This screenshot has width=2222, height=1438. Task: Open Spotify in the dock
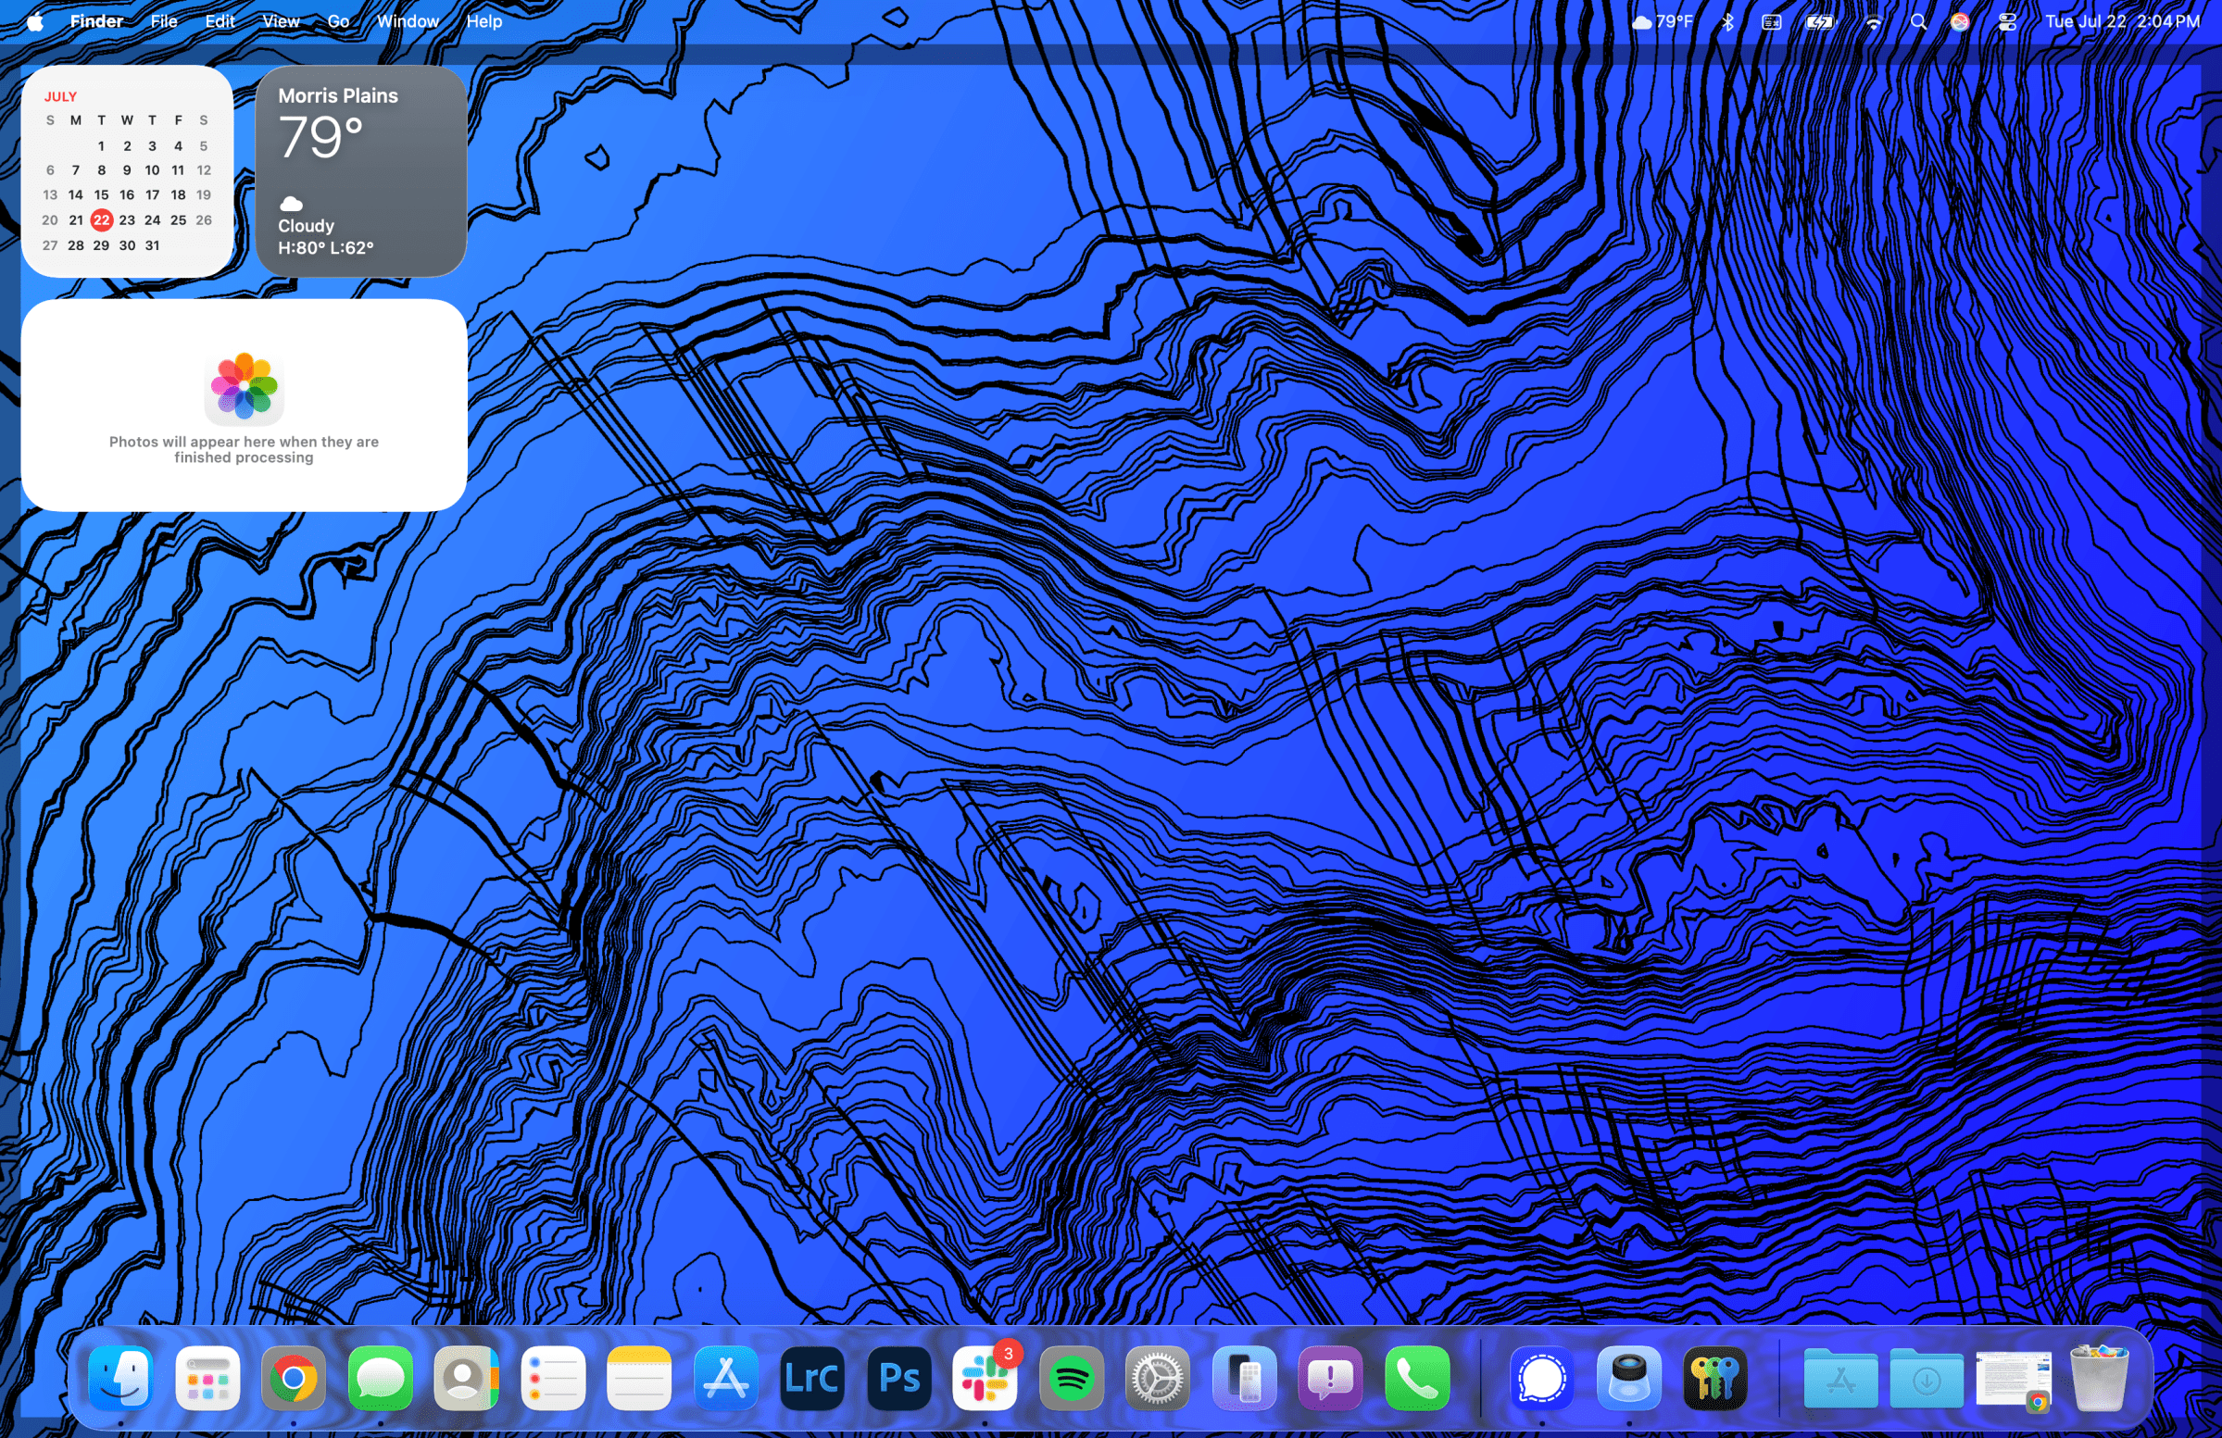(1071, 1377)
